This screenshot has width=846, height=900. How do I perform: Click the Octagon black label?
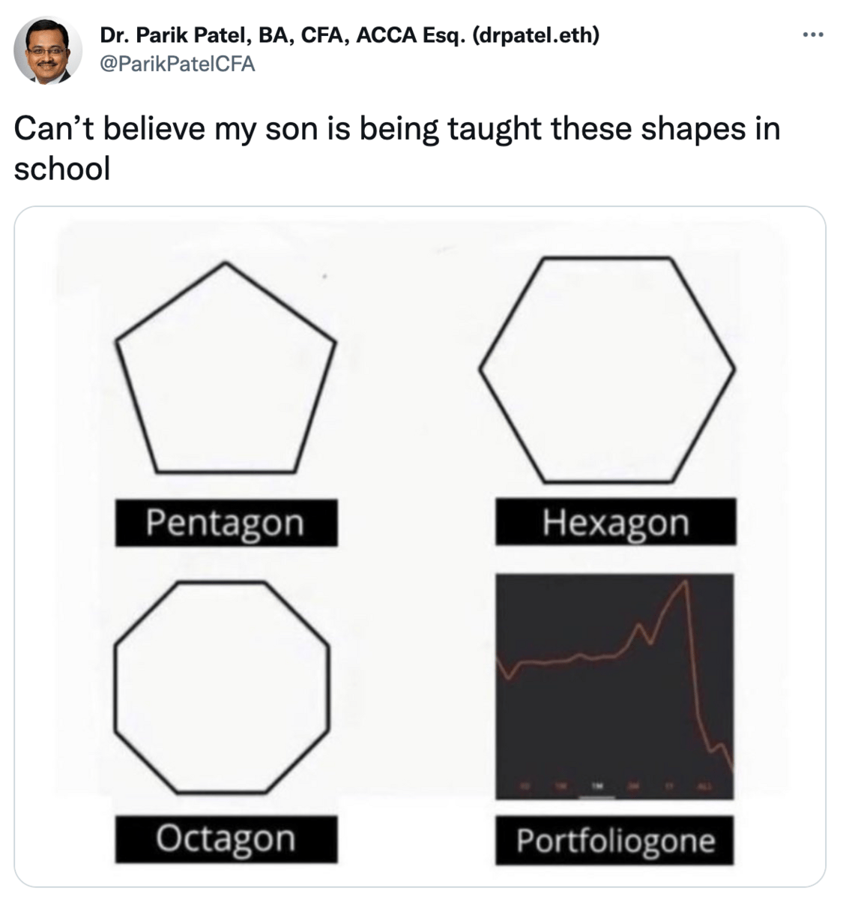pos(226,839)
